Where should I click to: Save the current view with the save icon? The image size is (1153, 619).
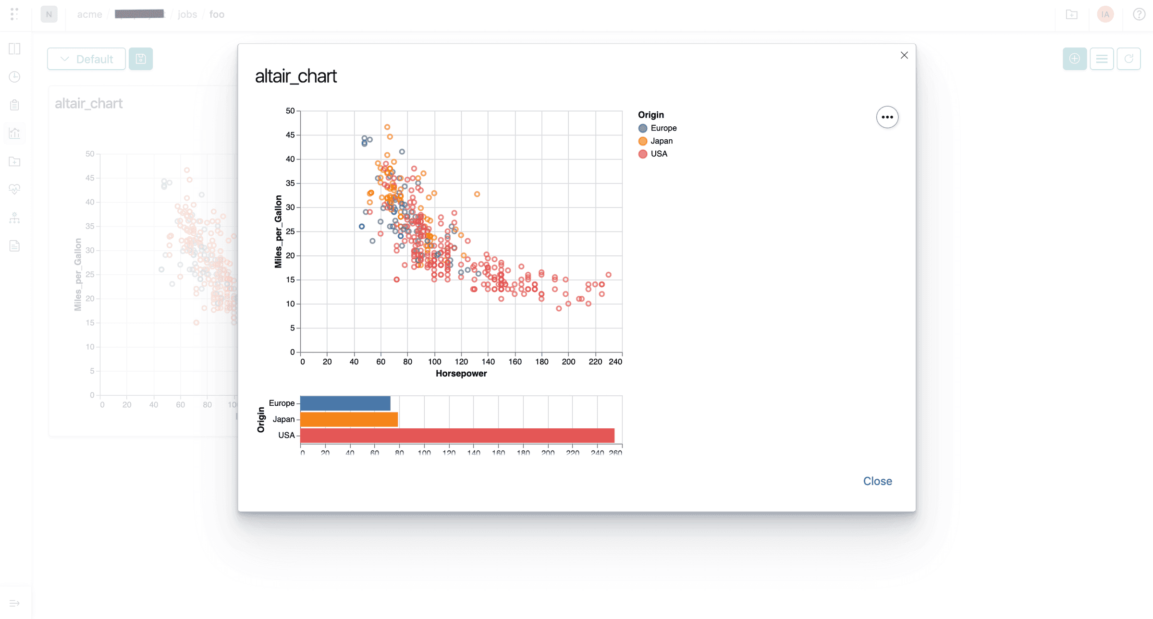click(141, 59)
